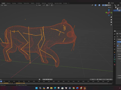121x90 pixels.
Task: Toggle auto keying record button in timeline
Action: click(x=40, y=79)
